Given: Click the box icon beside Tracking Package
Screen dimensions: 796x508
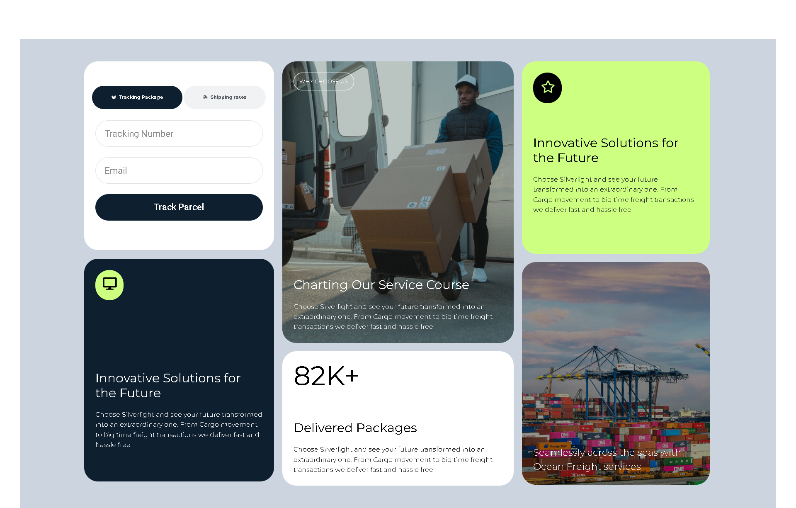Looking at the screenshot, I should pos(114,97).
